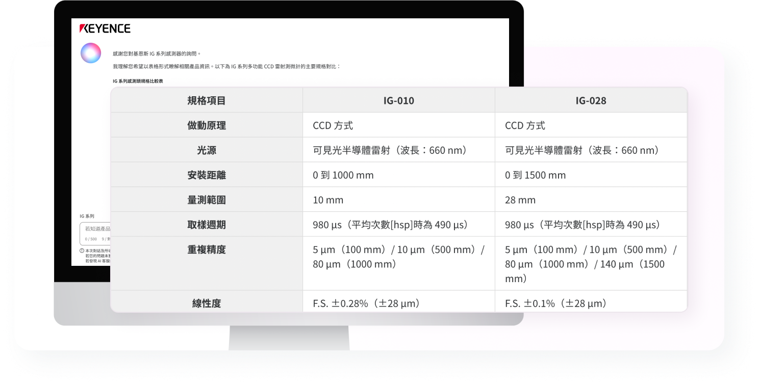Screen dimensions: 759x385
Task: Select the '規格項目' table header
Action: pos(207,100)
